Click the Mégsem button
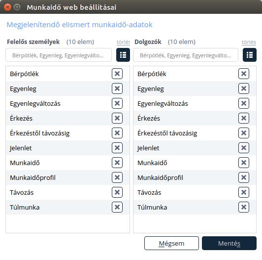Image resolution: width=262 pixels, height=260 pixels. point(171,243)
